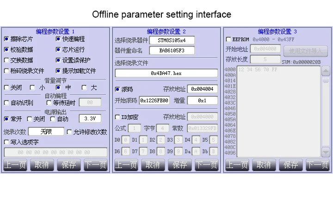The image size is (333, 199).
Task: Select power output 常开 always on
Action: click(x=6, y=119)
